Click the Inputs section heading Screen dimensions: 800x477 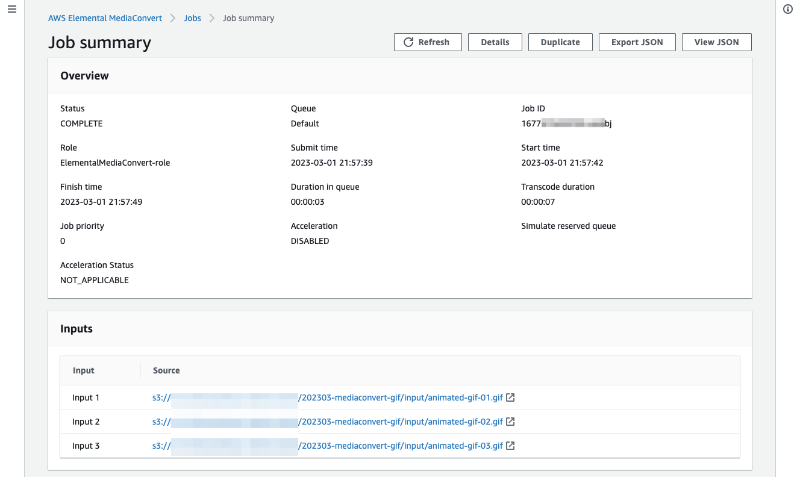click(77, 329)
